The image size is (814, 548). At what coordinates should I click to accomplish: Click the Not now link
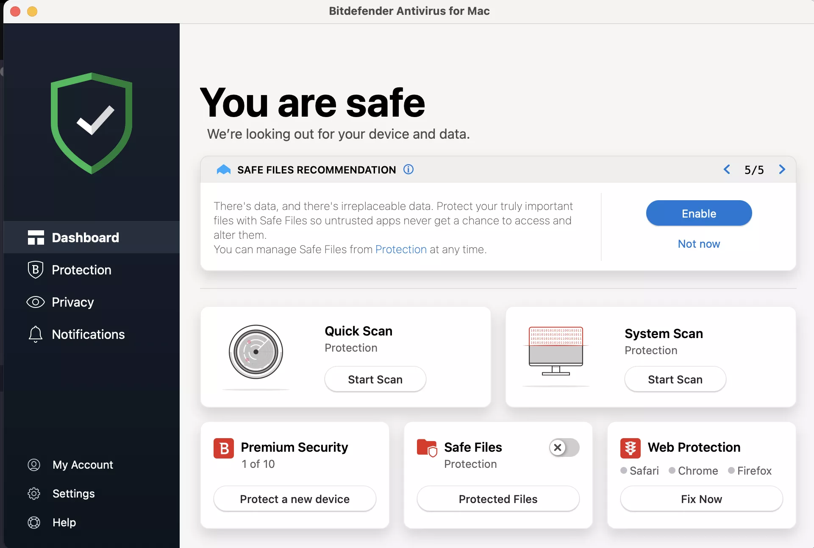tap(699, 244)
